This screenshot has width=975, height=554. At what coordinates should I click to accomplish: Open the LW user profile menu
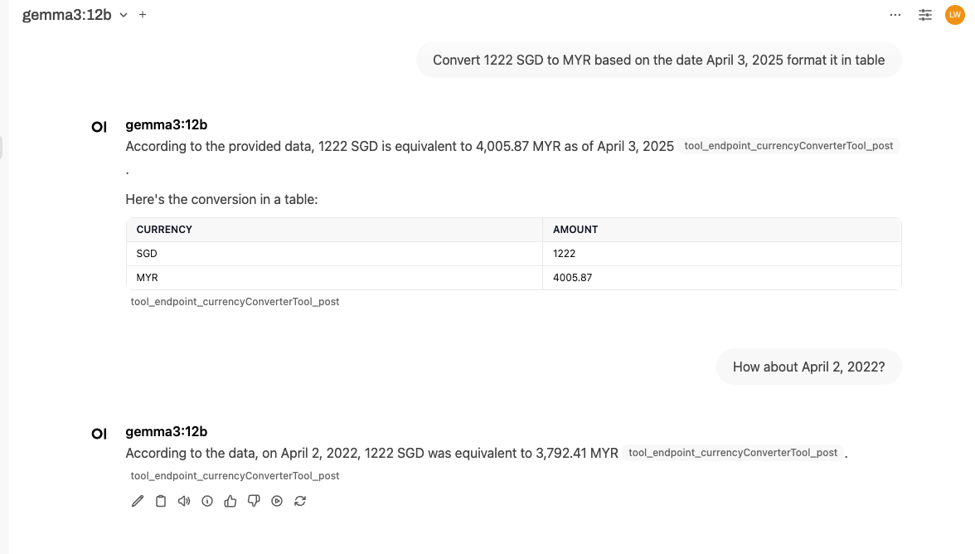pyautogui.click(x=954, y=15)
